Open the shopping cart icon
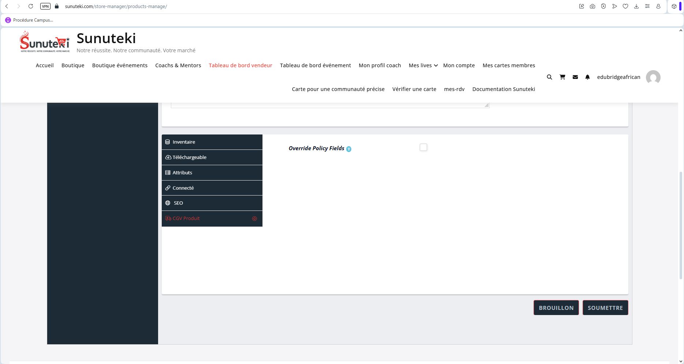 [562, 77]
